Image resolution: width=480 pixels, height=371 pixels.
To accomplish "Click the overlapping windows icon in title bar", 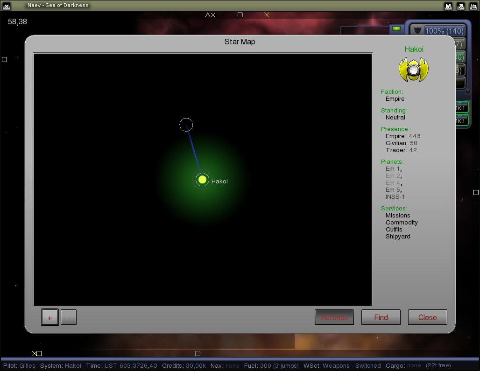I will [x=473, y=6].
